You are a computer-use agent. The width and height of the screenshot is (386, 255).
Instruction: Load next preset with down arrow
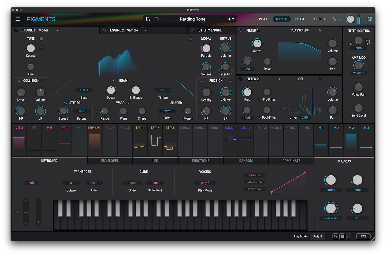[x=233, y=19]
